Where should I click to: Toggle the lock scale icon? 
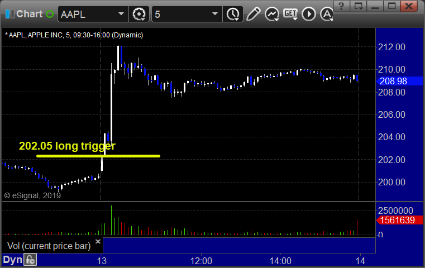point(30,260)
